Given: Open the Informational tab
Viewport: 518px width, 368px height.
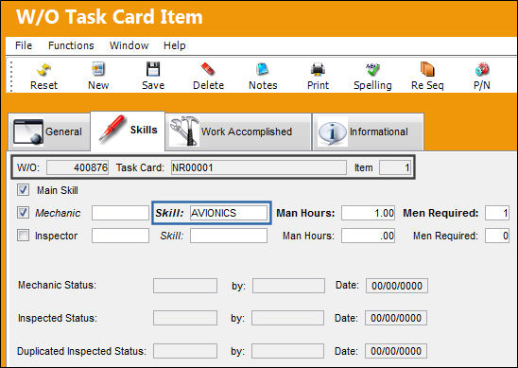Looking at the screenshot, I should coord(368,131).
